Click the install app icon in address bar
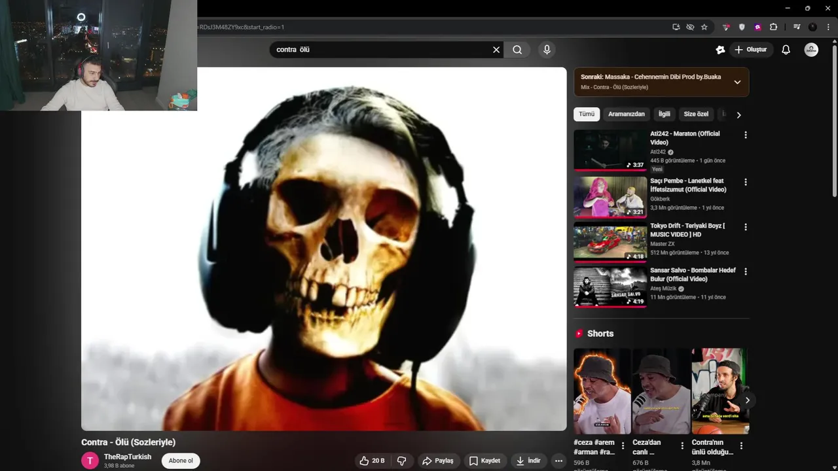 676,27
